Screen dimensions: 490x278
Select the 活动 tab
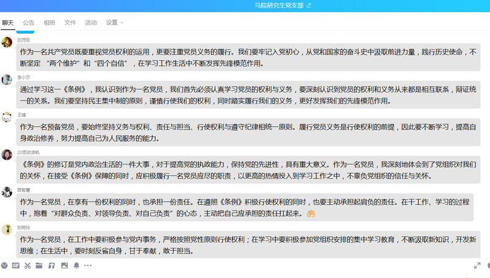click(91, 23)
